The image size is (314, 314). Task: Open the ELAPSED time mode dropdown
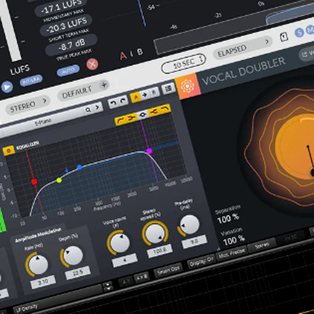pos(242,48)
